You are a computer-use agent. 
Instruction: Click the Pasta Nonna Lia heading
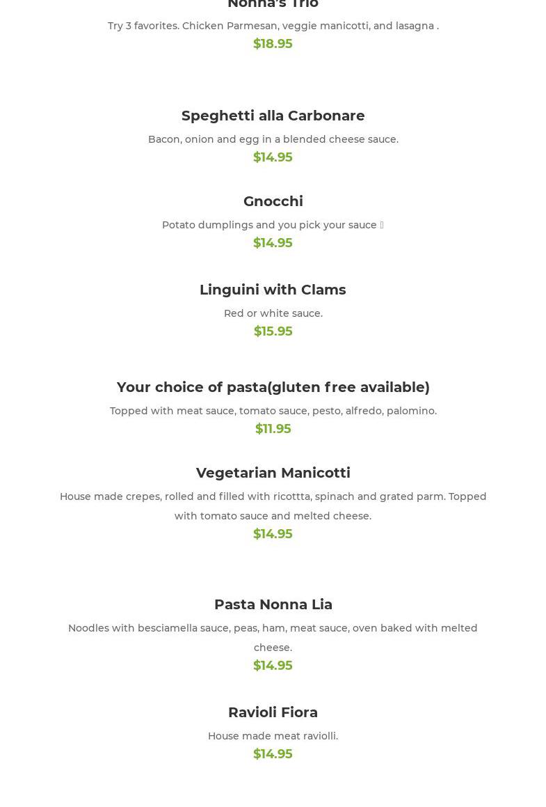click(273, 604)
